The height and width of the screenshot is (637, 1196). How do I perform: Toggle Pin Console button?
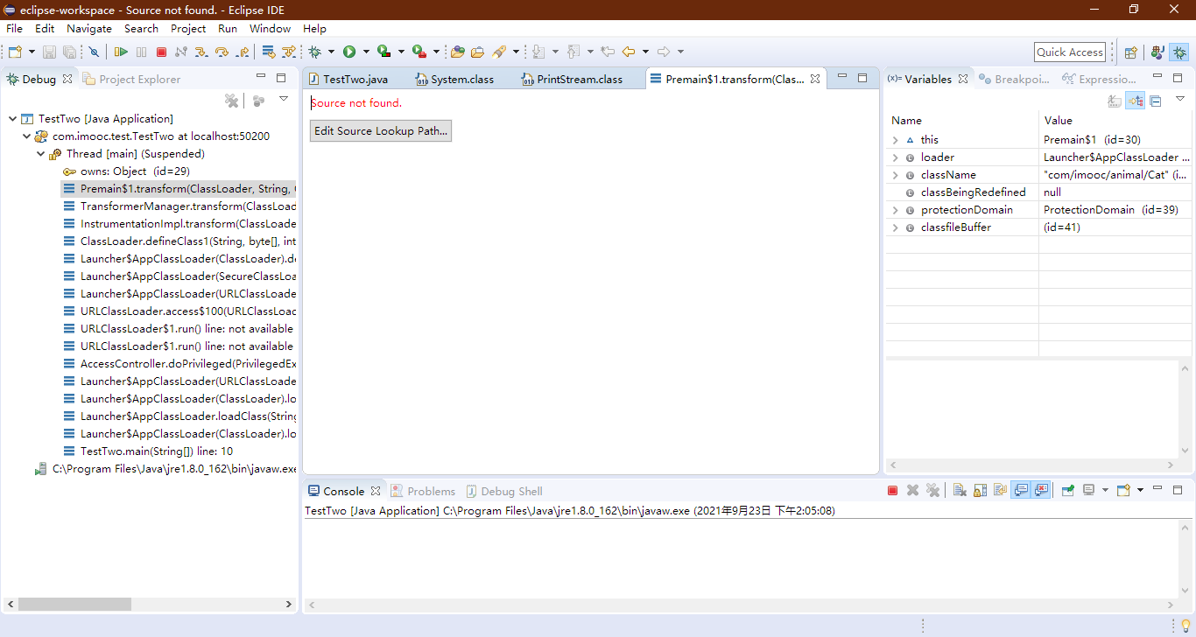tap(1068, 491)
